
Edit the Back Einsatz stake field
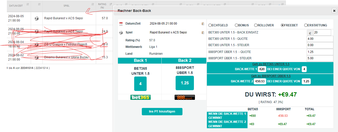322,33
